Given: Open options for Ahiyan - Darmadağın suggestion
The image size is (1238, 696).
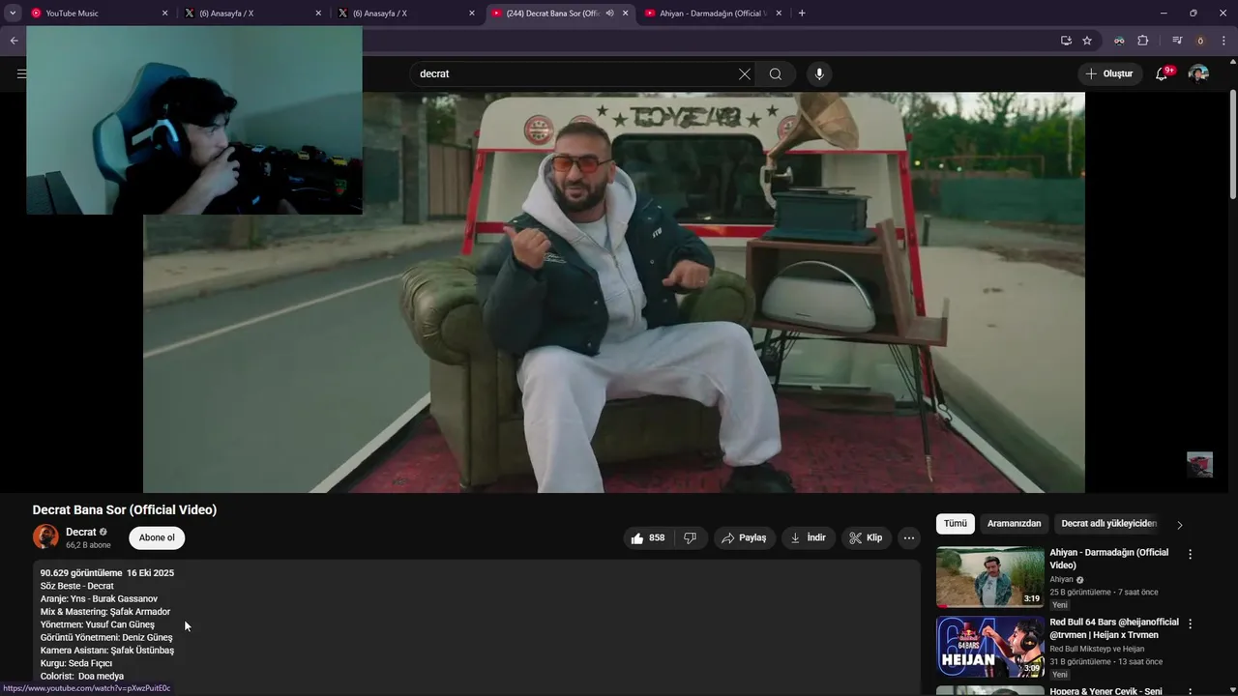Looking at the screenshot, I should [x=1191, y=554].
